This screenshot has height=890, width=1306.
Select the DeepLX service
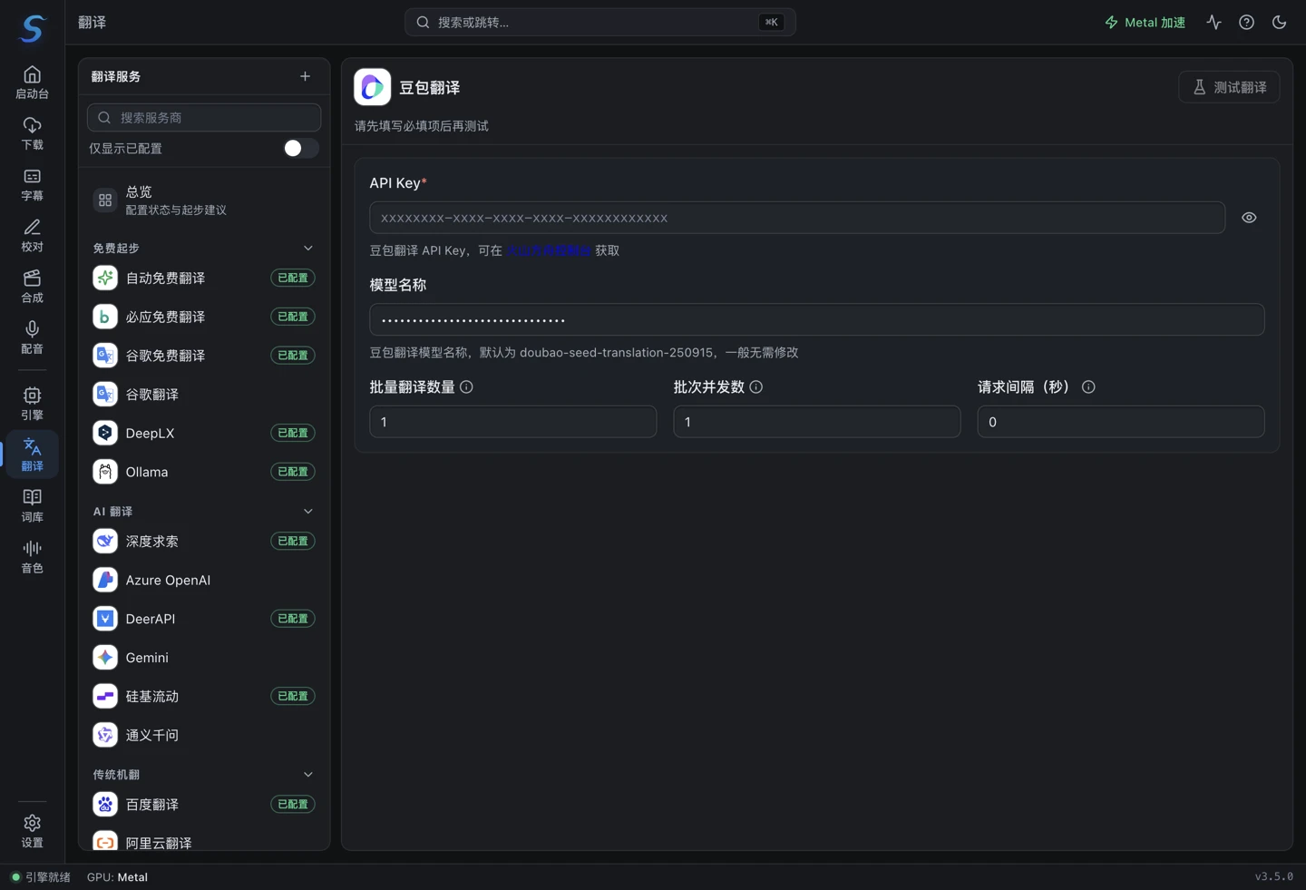(x=204, y=433)
